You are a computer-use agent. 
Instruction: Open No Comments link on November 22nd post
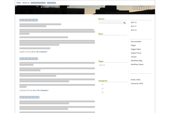(43, 90)
